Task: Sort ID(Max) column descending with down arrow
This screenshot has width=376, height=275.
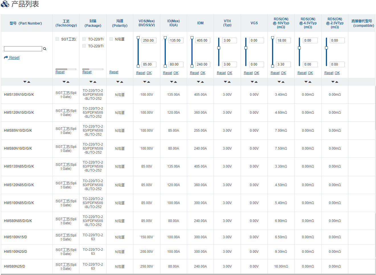Action: (172, 82)
